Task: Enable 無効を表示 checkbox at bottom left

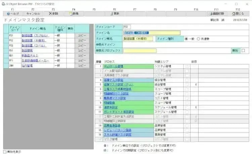Action: (x=5, y=152)
